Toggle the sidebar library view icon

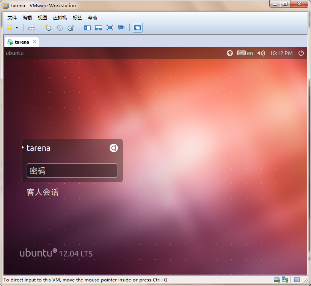point(87,28)
